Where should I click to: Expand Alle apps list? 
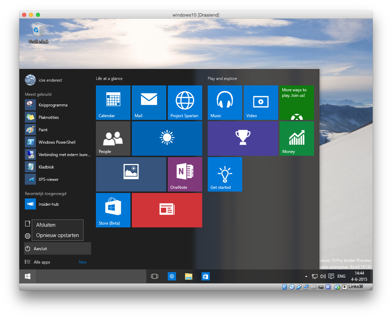point(42,262)
